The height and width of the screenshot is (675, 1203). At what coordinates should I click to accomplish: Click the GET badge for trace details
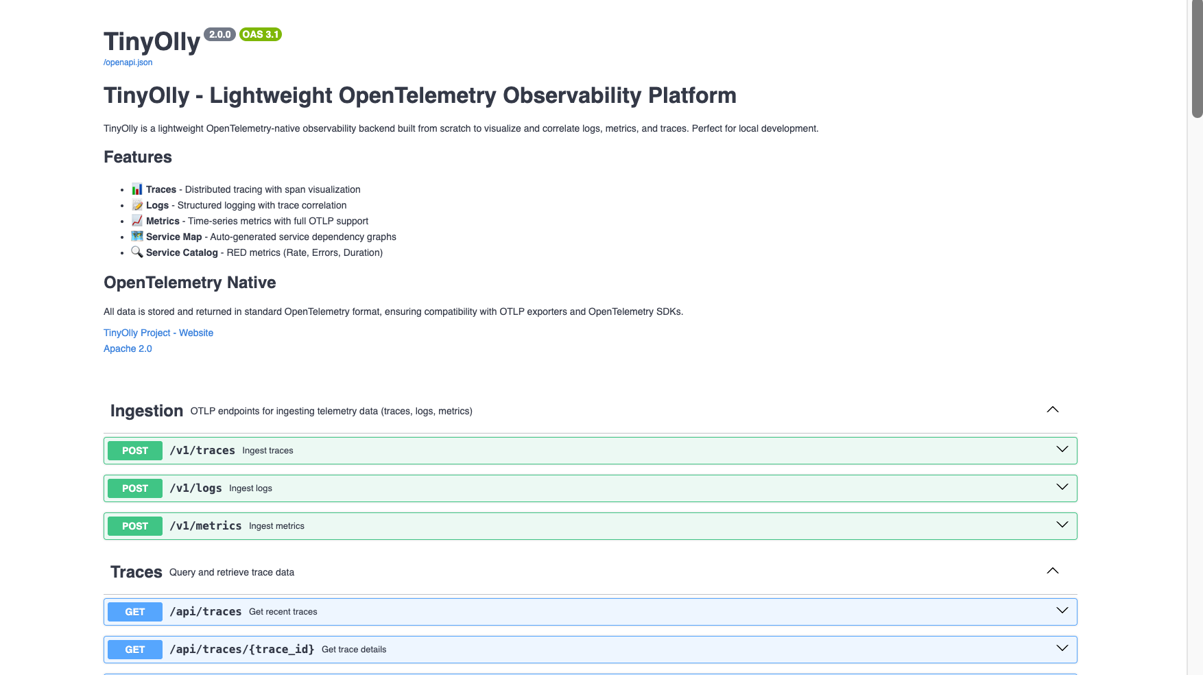click(x=135, y=650)
